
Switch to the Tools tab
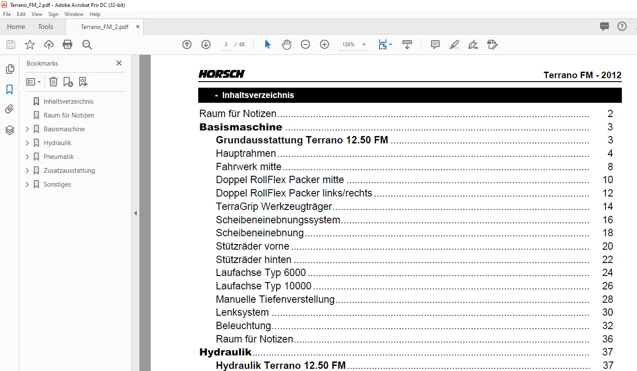click(x=45, y=27)
